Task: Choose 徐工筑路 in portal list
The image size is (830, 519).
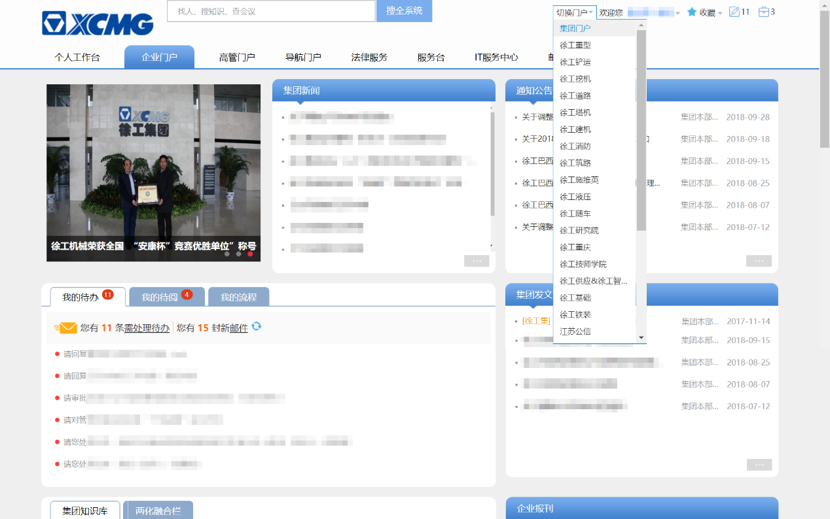Action: 594,163
